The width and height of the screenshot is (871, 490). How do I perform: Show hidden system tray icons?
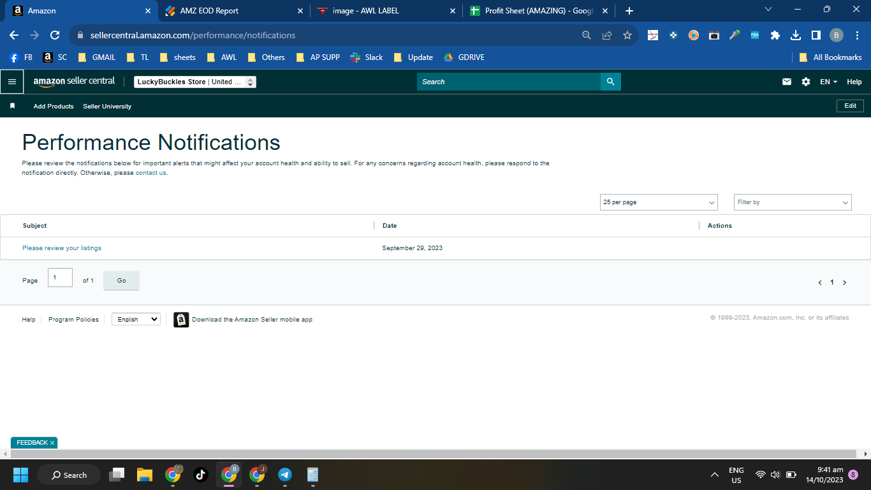coord(715,475)
